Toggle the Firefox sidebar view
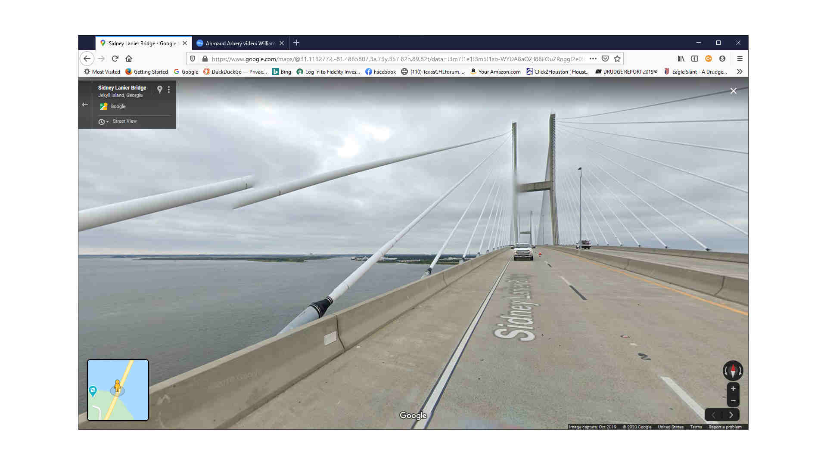The width and height of the screenshot is (827, 465). point(695,59)
